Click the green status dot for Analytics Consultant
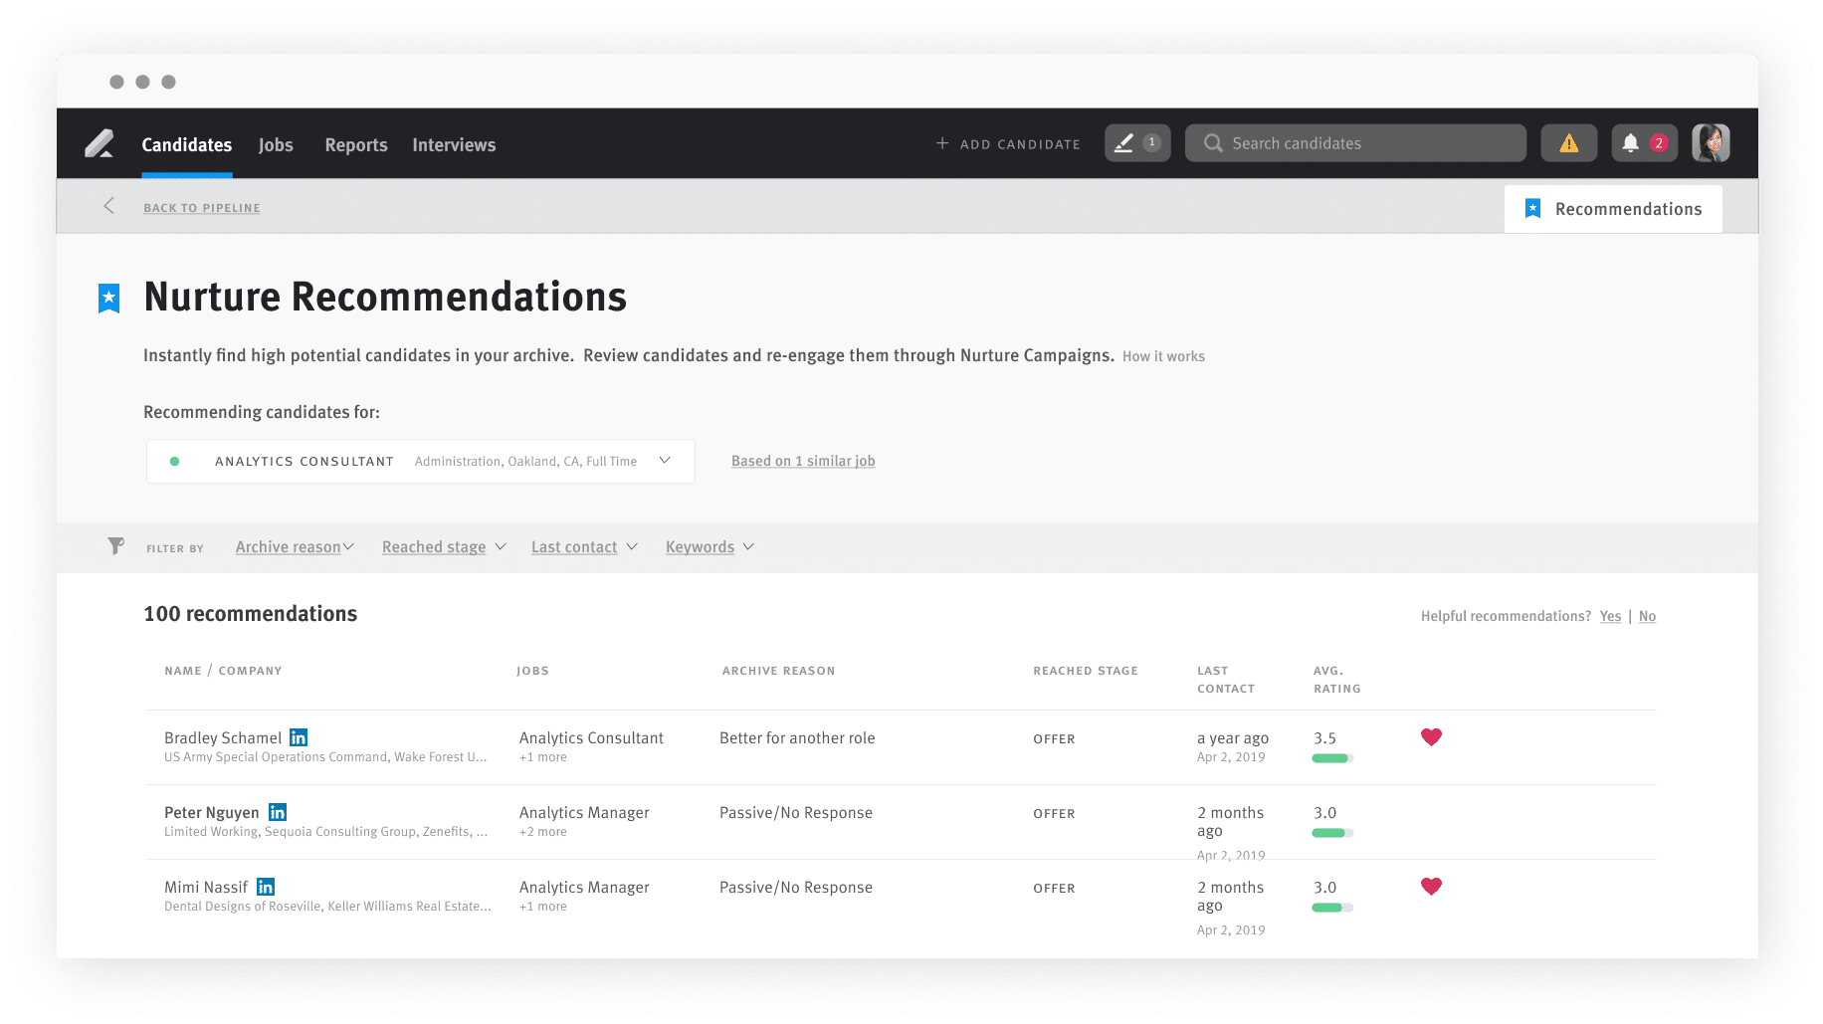1823x1024 pixels. coord(175,462)
